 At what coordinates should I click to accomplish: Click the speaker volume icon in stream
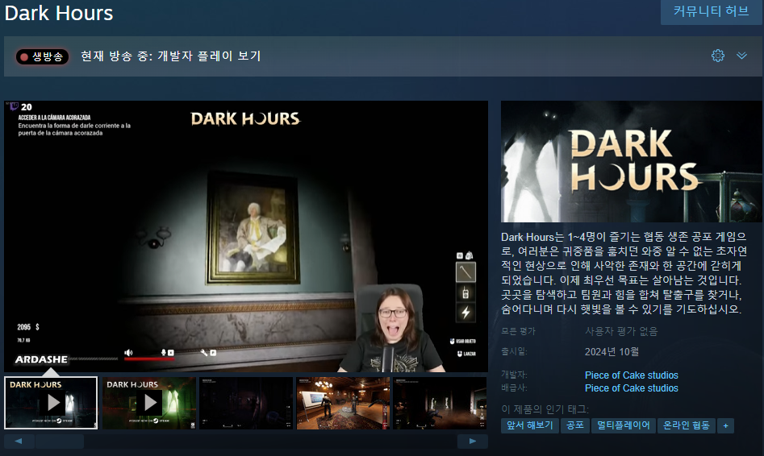click(128, 352)
